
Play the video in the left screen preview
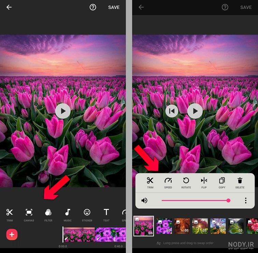[x=63, y=111]
